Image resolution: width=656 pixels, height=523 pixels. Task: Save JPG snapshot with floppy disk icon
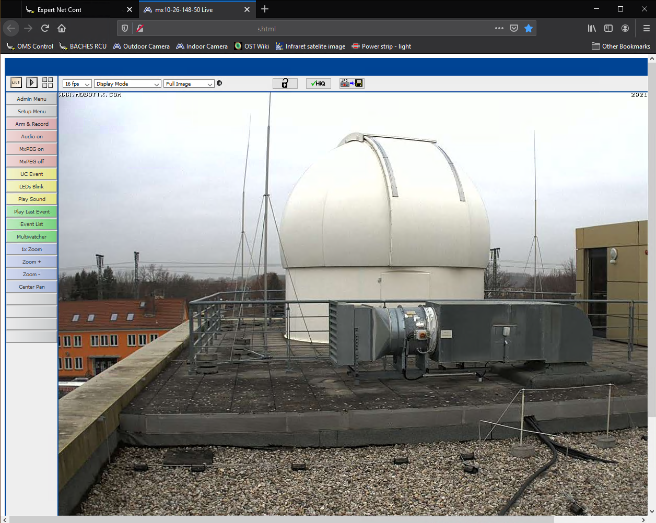pyautogui.click(x=352, y=84)
